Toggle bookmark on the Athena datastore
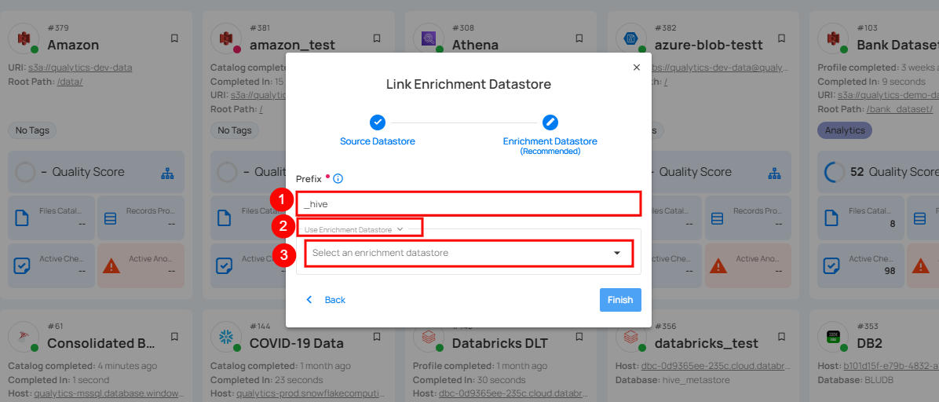The image size is (939, 402). click(x=579, y=38)
